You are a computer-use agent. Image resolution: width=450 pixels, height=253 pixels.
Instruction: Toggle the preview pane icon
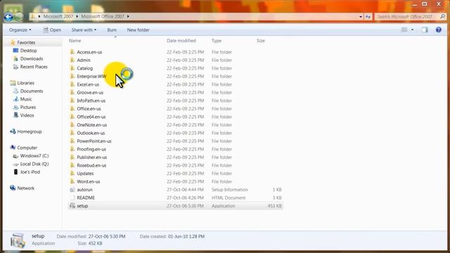(425, 30)
